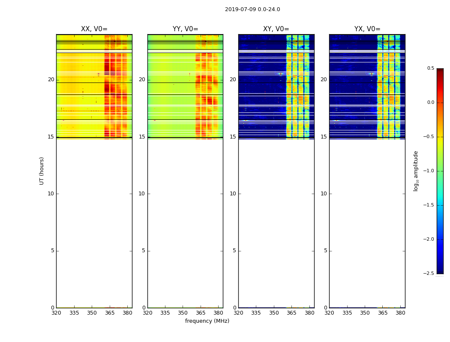Click the −2.5 tick on colorbar
450x342 pixels.
pyautogui.click(x=429, y=273)
